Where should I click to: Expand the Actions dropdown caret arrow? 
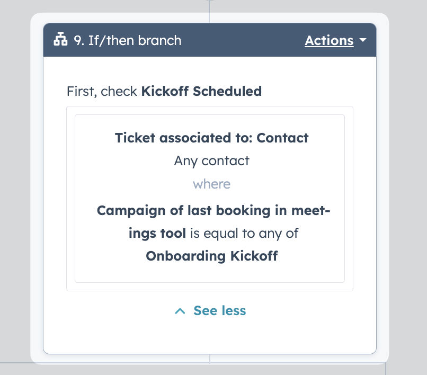click(363, 40)
